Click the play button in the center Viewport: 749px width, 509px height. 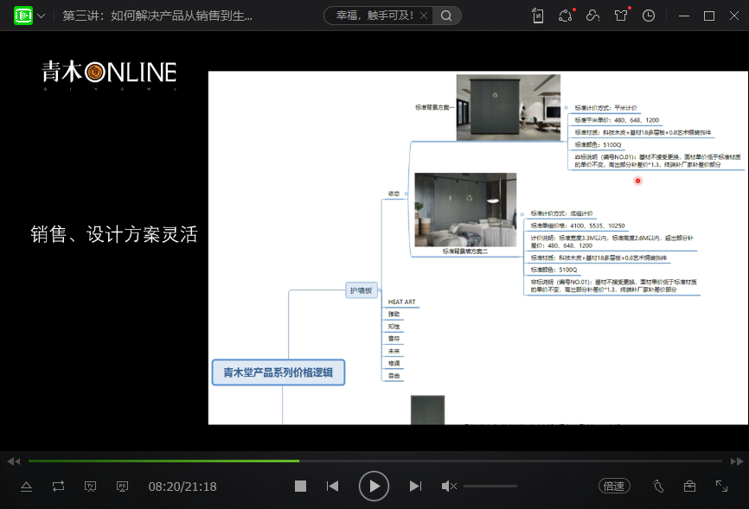pos(374,487)
